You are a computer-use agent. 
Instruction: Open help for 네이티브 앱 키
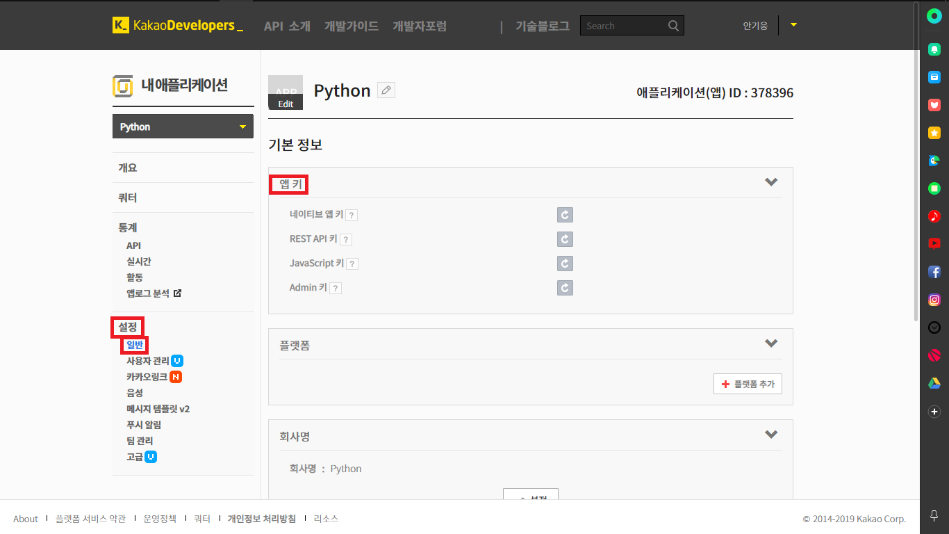pyautogui.click(x=352, y=215)
